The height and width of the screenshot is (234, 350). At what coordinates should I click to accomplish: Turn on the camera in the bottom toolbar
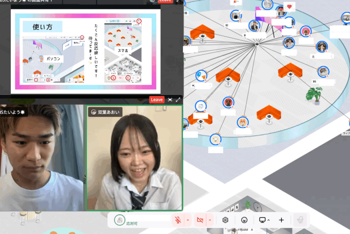pos(200,220)
